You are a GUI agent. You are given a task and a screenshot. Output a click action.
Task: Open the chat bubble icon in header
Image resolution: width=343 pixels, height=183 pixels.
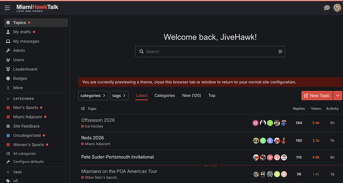pyautogui.click(x=327, y=8)
